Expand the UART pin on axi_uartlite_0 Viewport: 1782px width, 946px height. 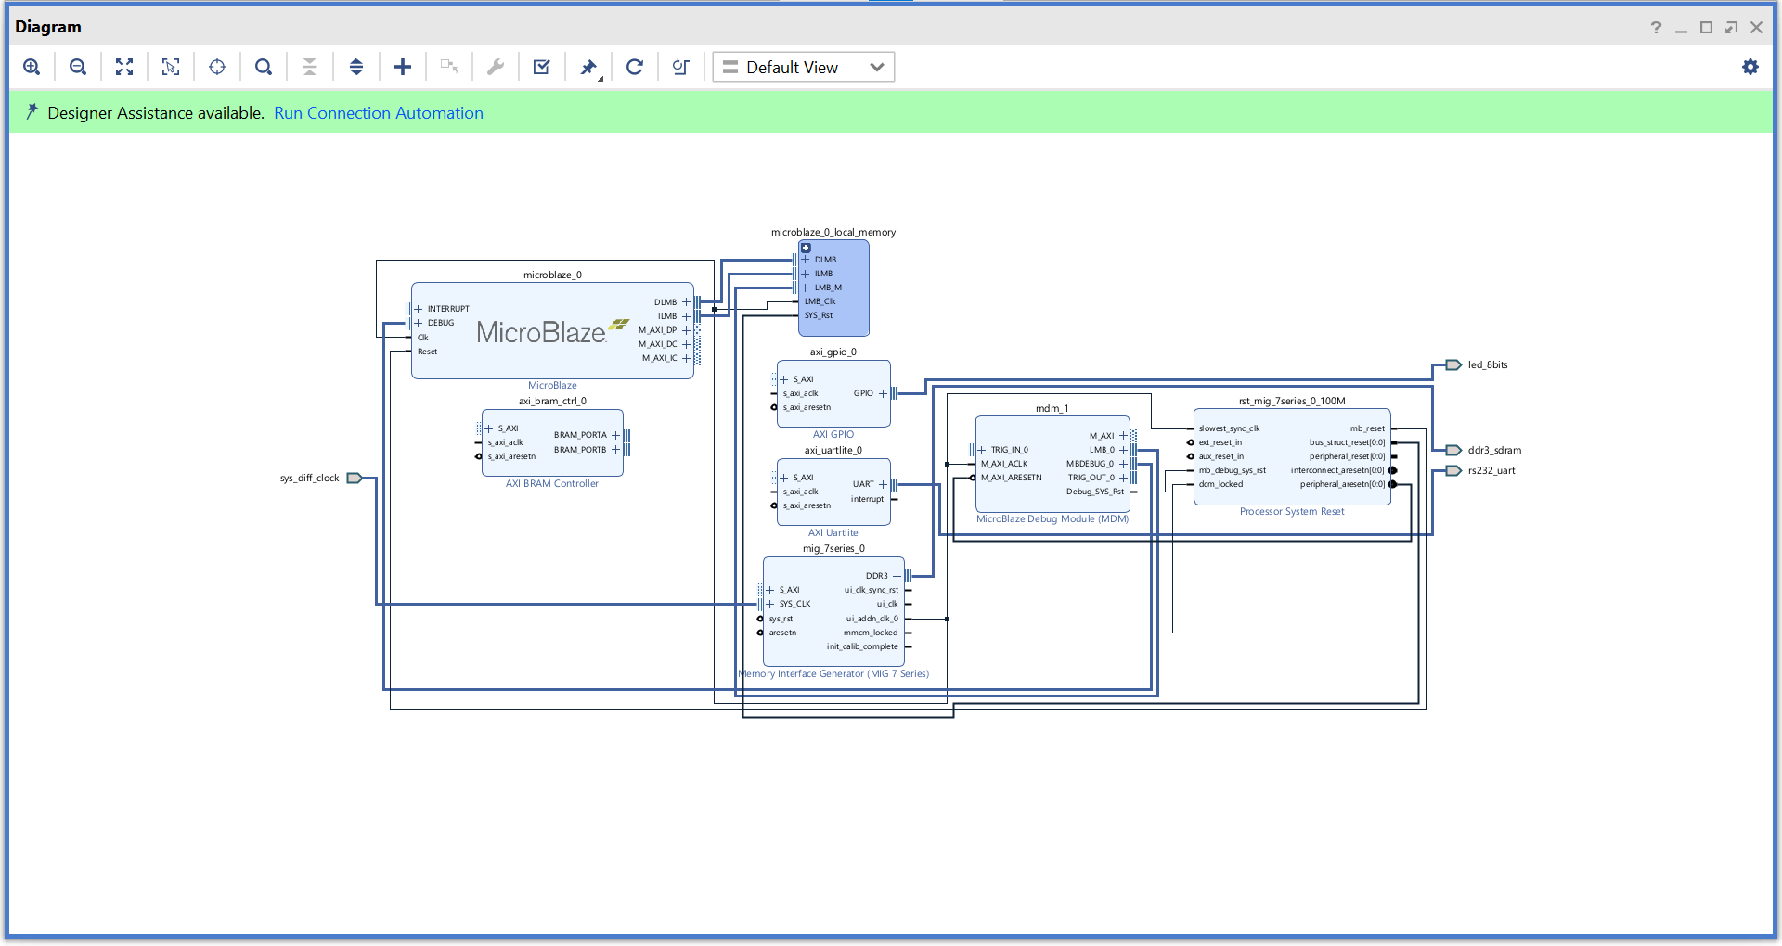883,484
